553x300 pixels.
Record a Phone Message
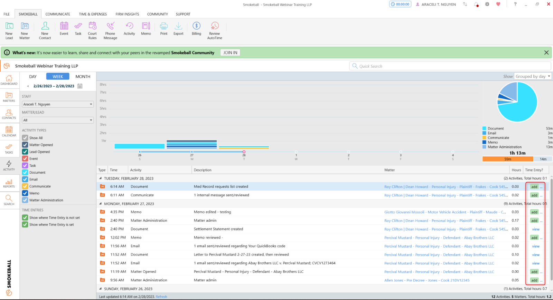[110, 30]
